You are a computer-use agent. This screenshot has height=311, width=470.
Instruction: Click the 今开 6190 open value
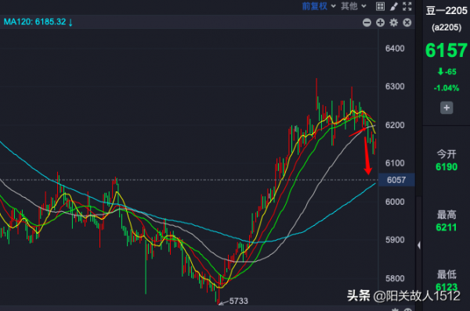point(446,166)
